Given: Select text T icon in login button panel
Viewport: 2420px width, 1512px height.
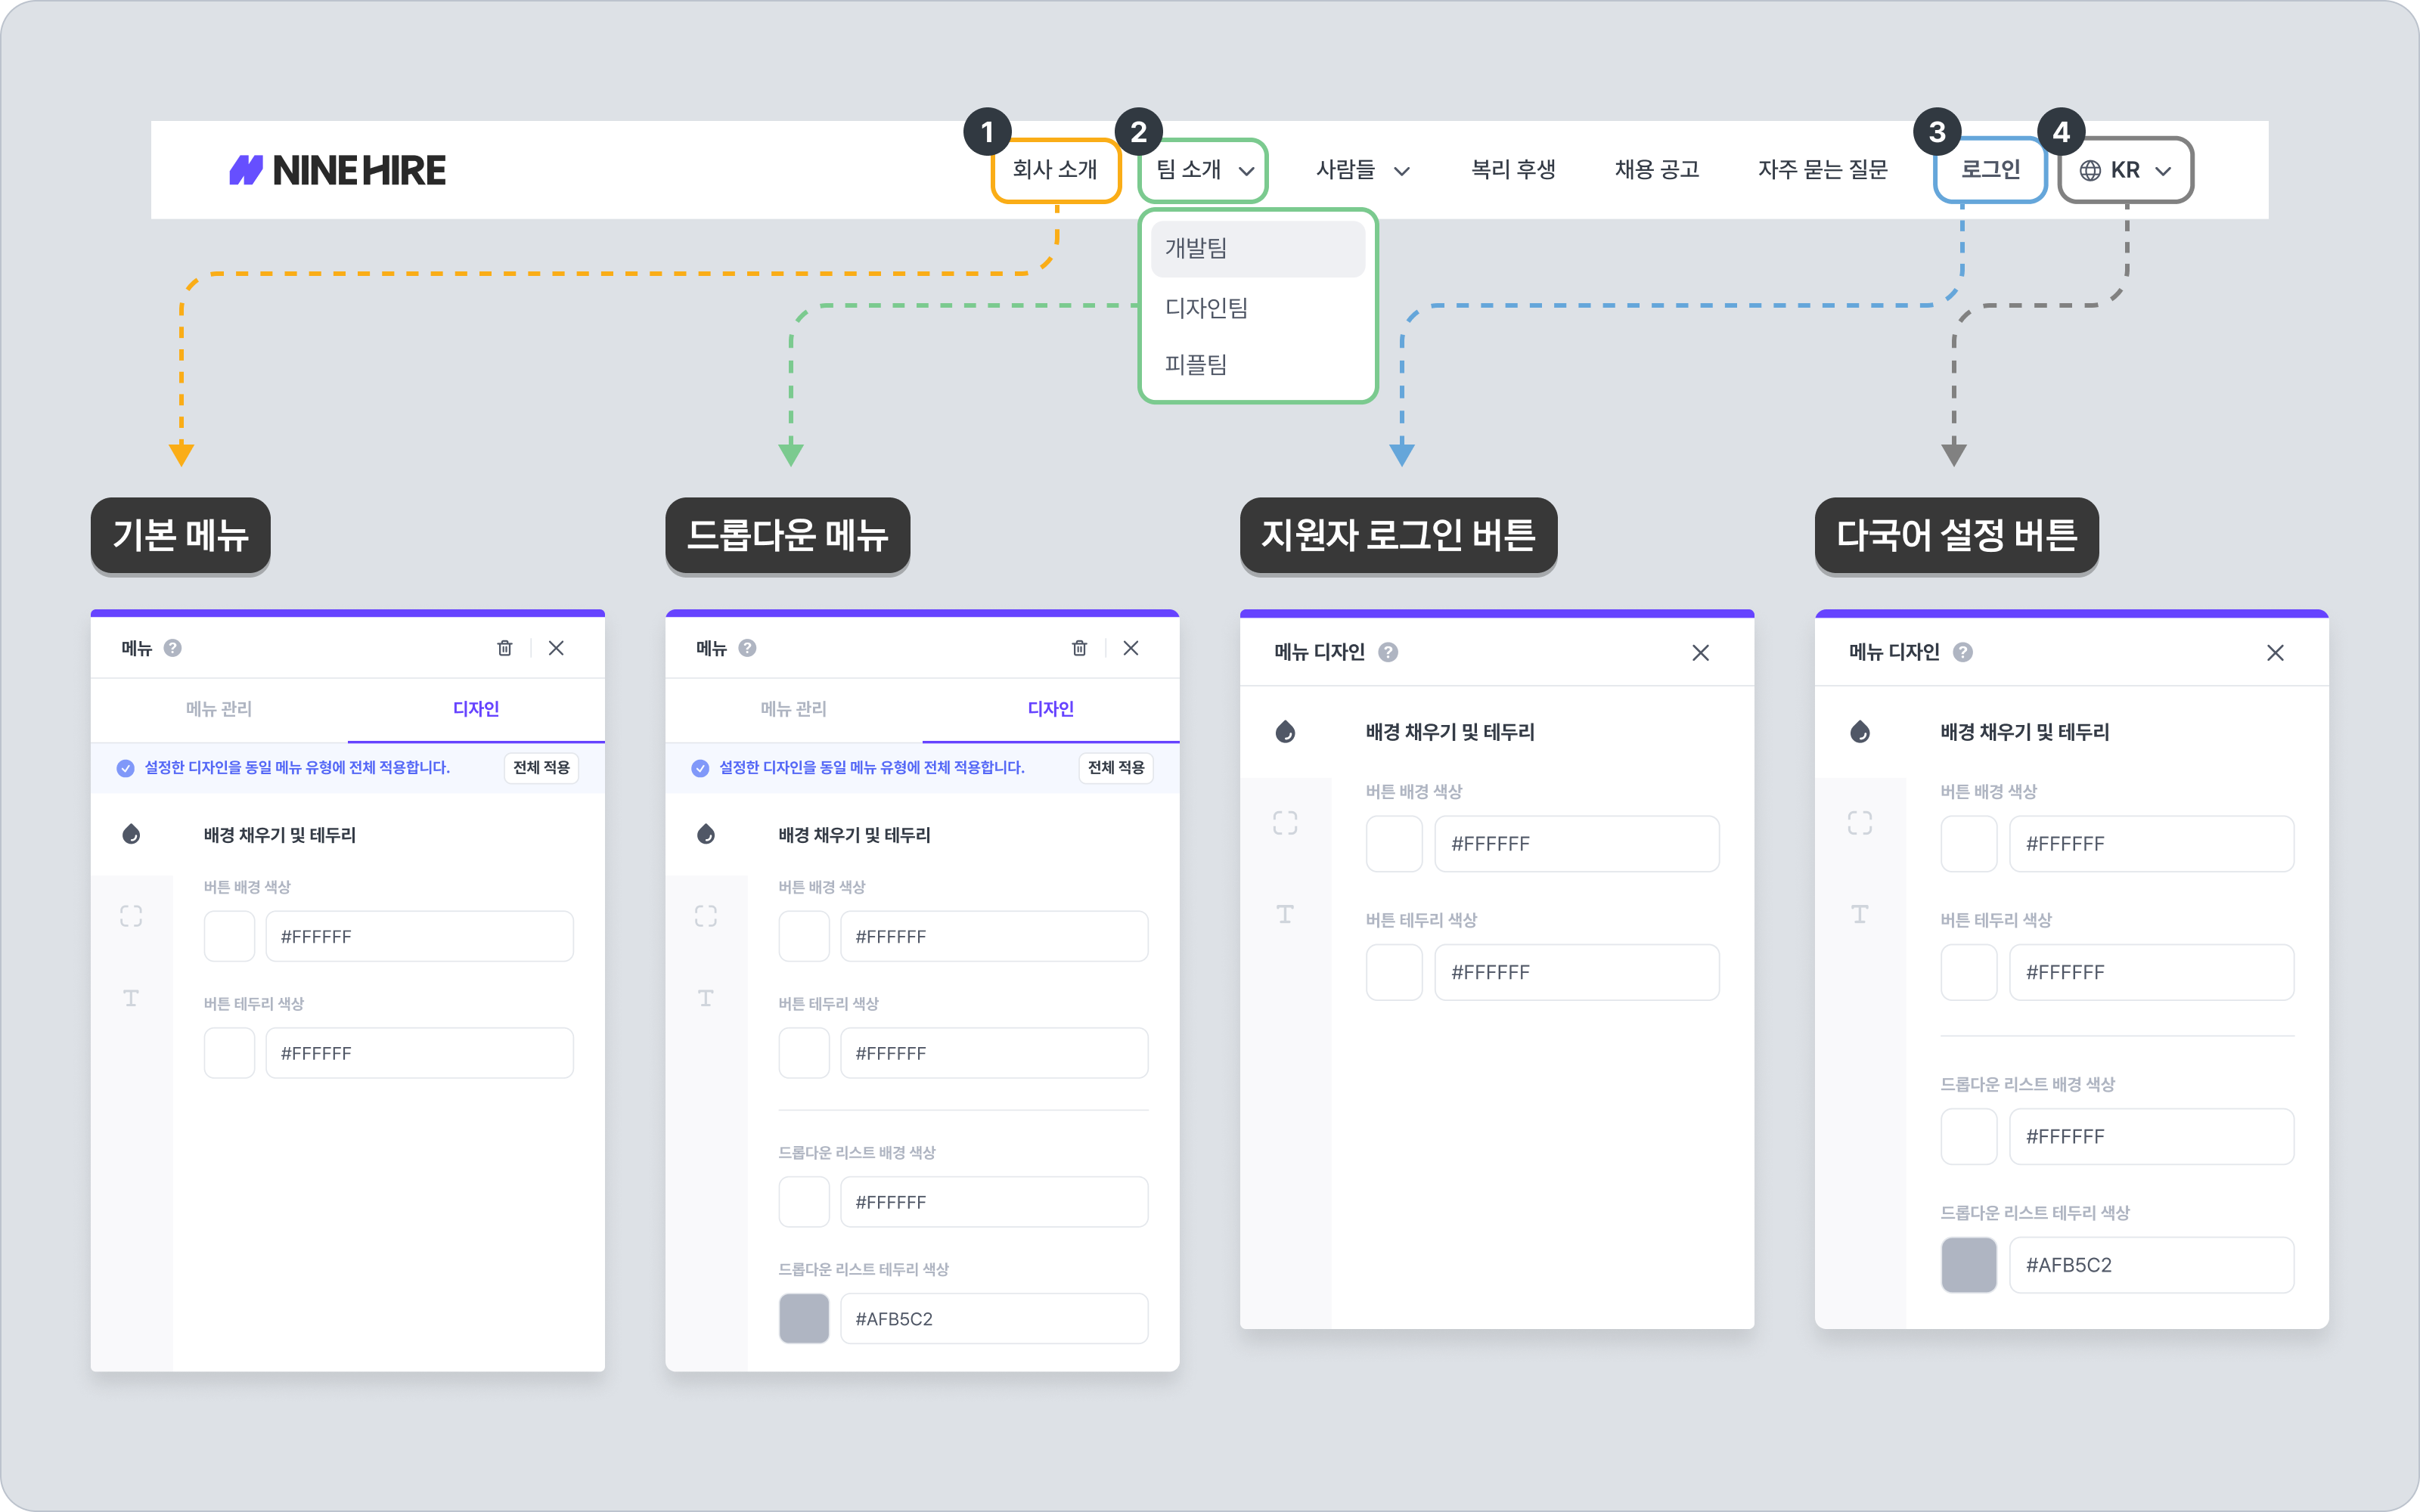Looking at the screenshot, I should coord(1285,914).
